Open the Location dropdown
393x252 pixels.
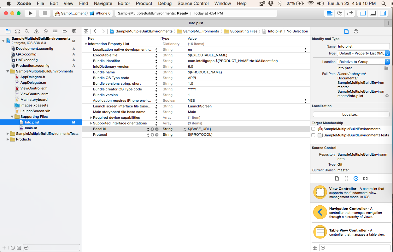(x=363, y=62)
